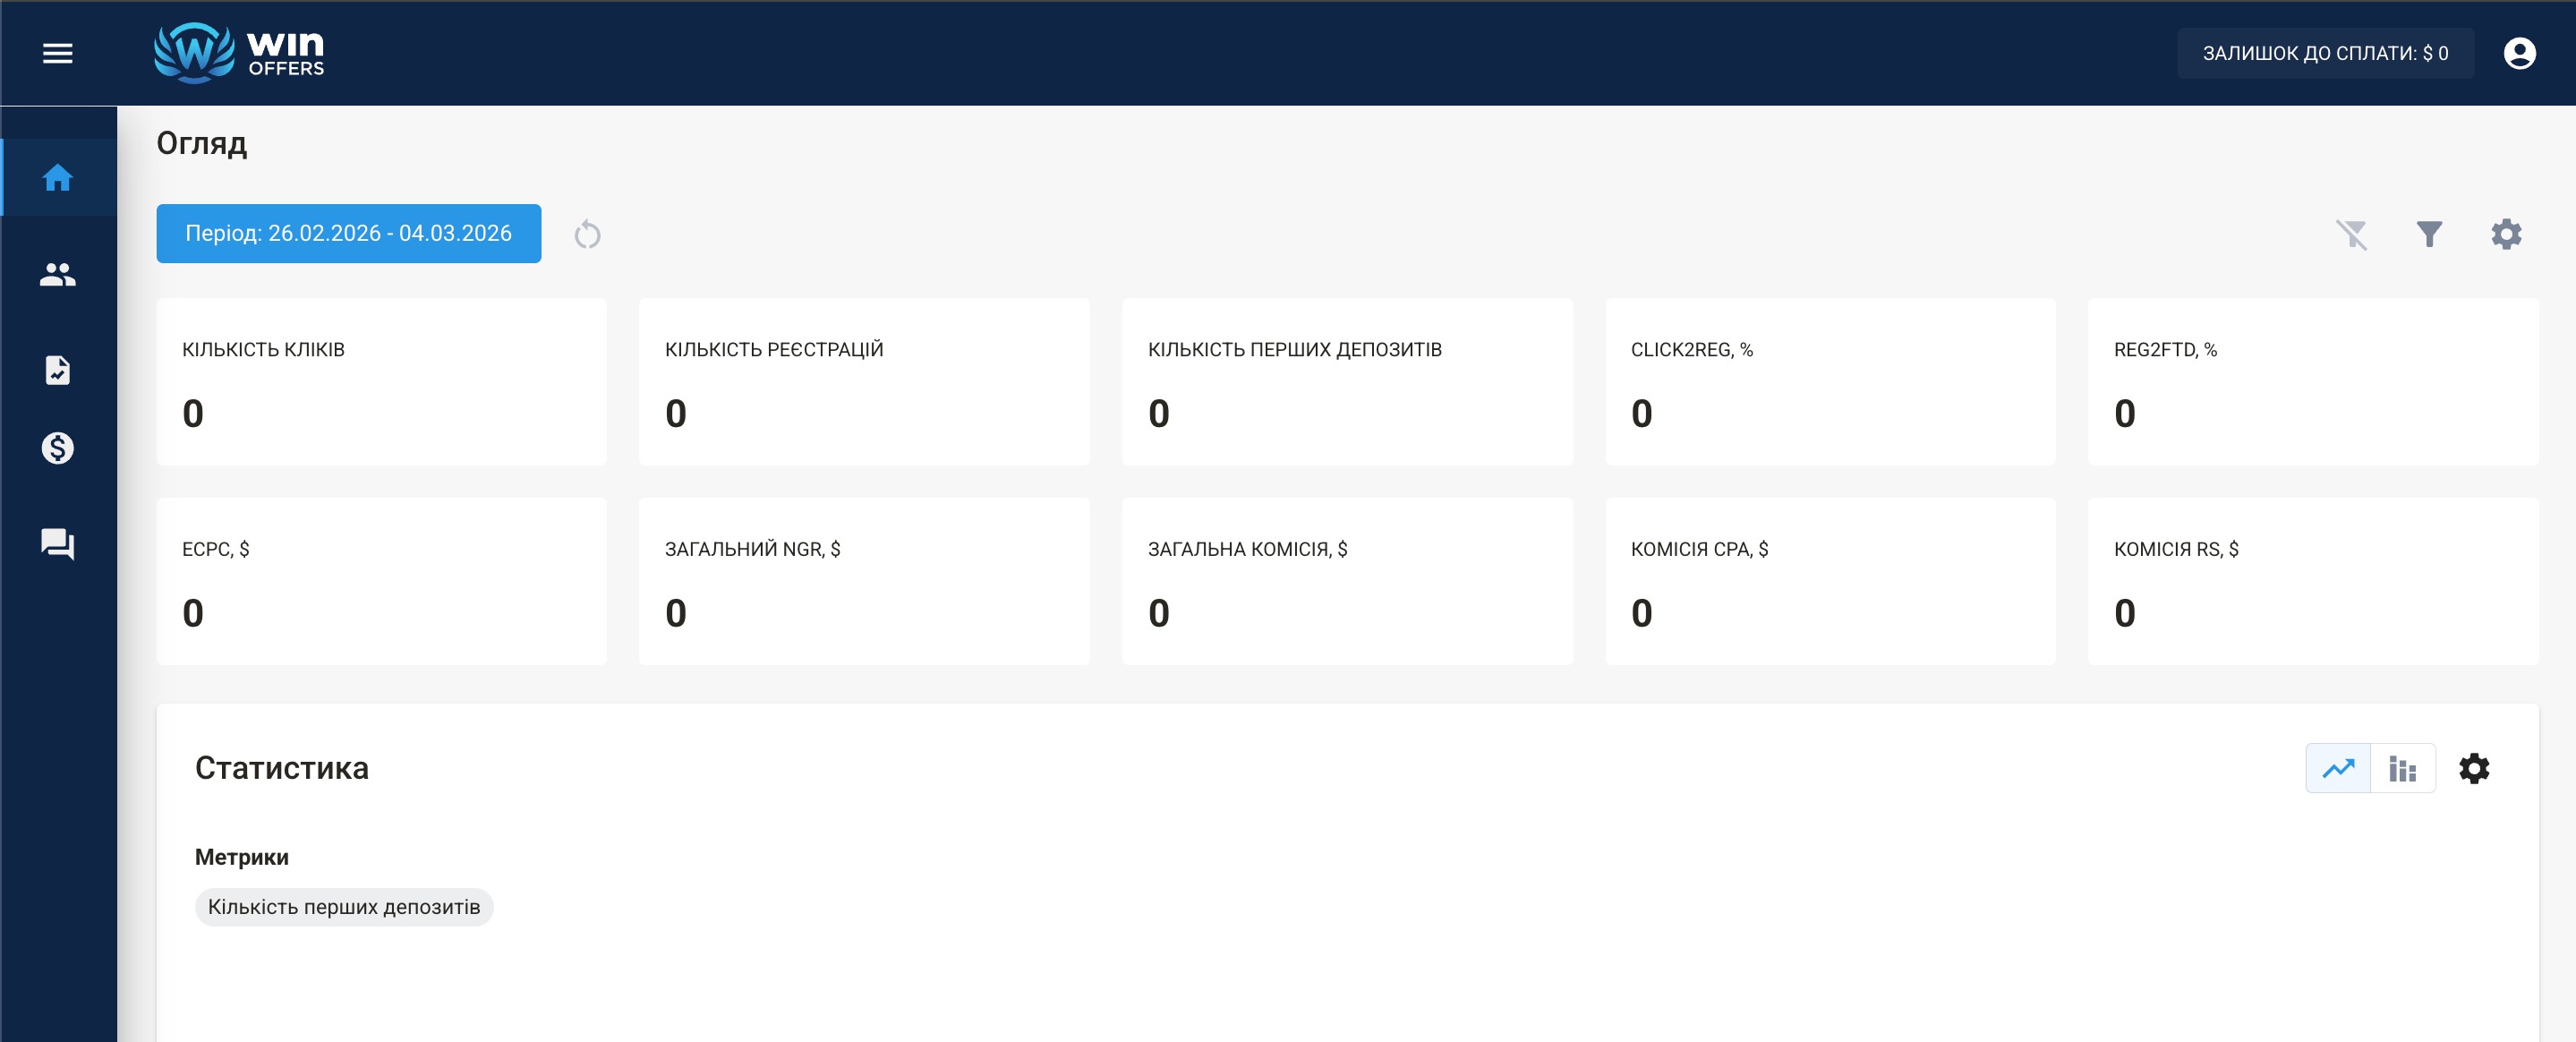Click the home dashboard sidebar icon
Screen dimensions: 2576x1042
click(58, 178)
